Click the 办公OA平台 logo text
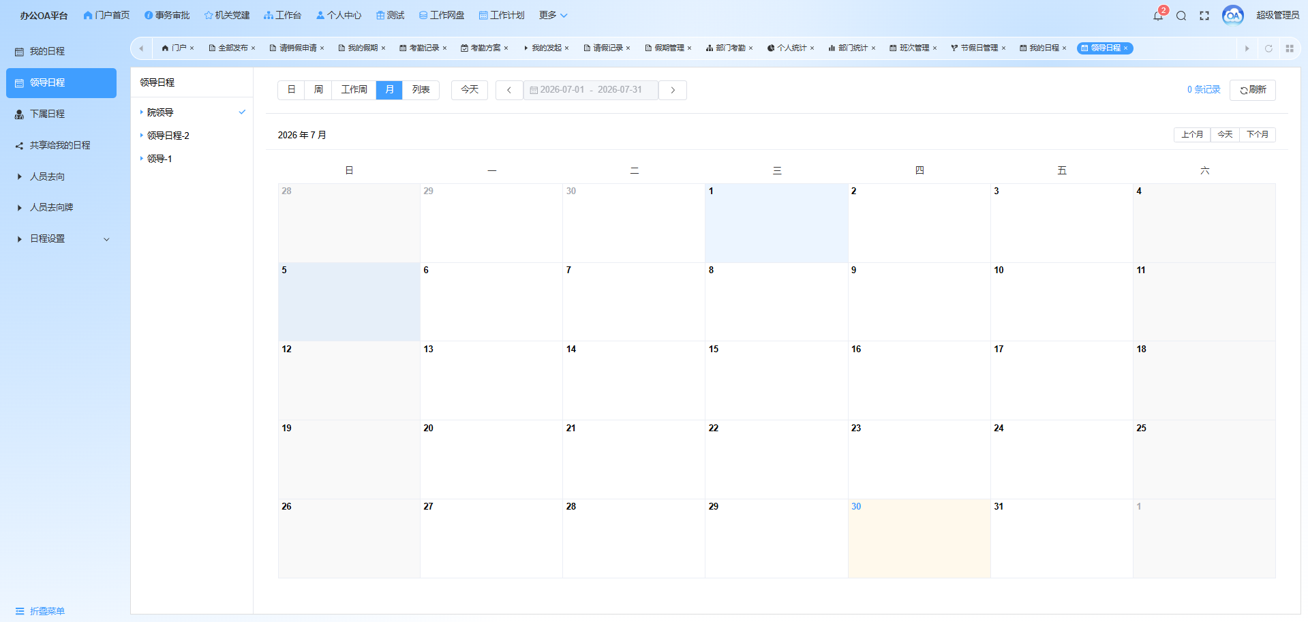The image size is (1308, 622). (x=44, y=16)
